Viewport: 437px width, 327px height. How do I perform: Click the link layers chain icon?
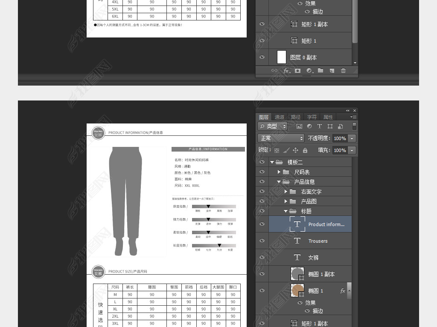[274, 71]
